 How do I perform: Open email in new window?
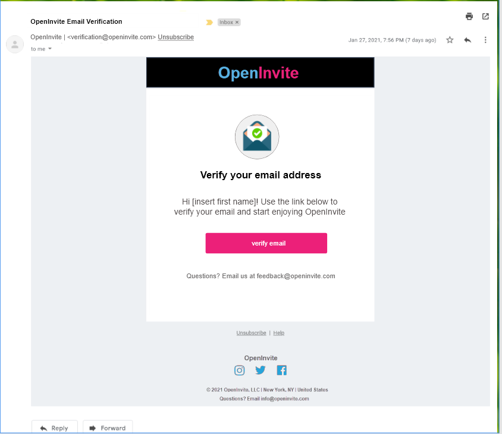(x=485, y=17)
